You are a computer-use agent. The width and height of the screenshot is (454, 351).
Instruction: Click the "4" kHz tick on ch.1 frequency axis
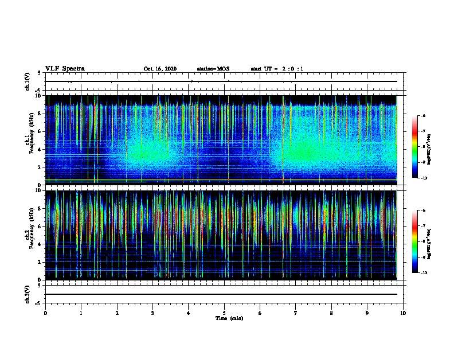tap(40, 150)
